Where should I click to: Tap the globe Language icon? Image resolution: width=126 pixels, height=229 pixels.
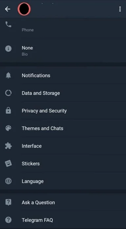[x=8, y=181]
